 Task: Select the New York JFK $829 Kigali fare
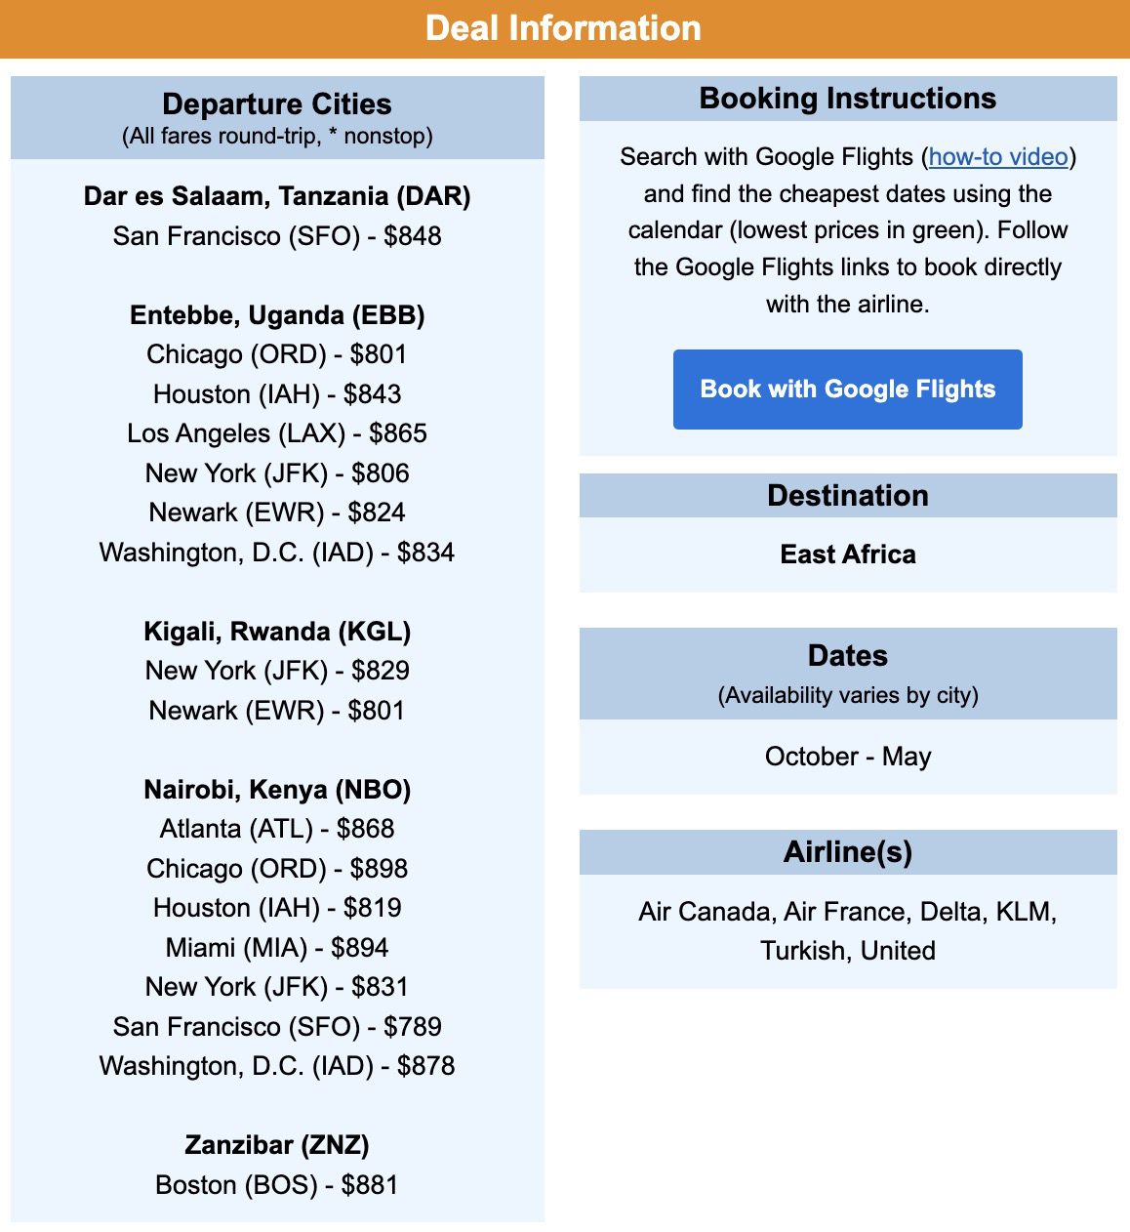(x=277, y=671)
